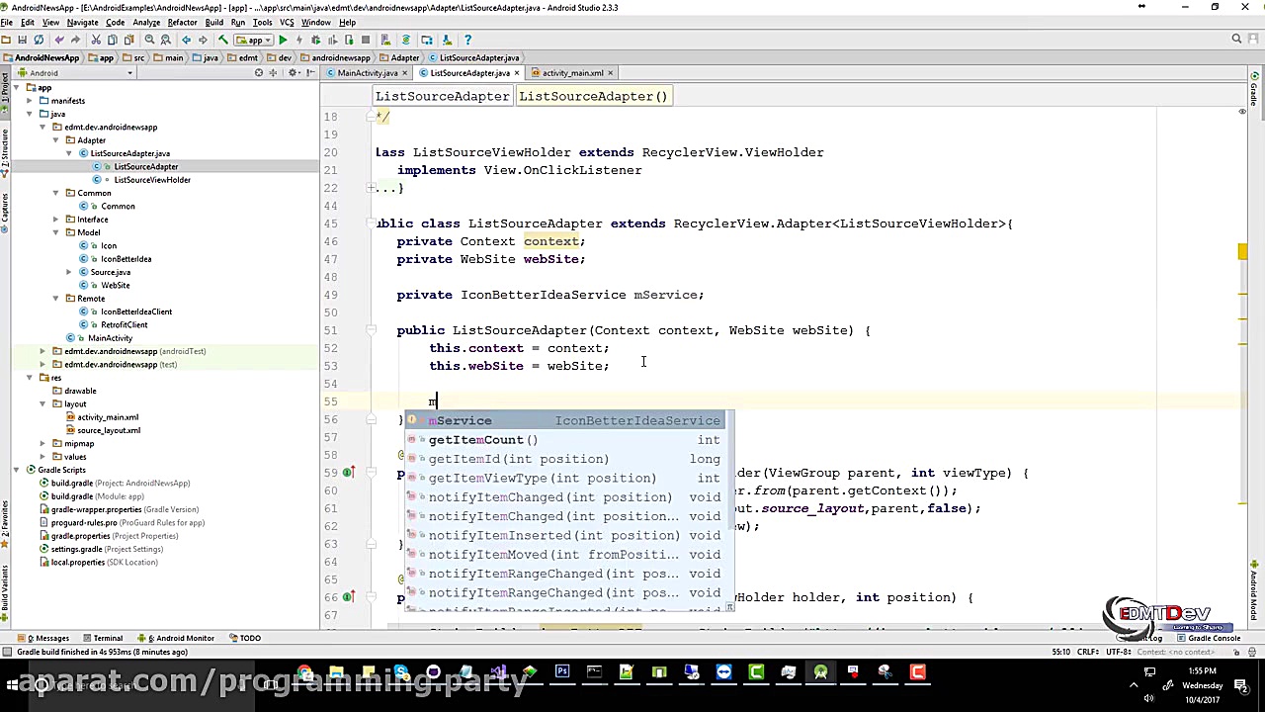Select ListSourceViewHolder in project tree
The height and width of the screenshot is (712, 1265).
[x=152, y=180]
